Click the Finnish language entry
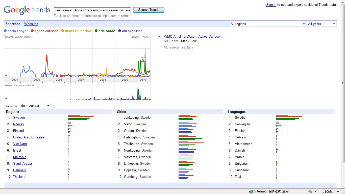The width and height of the screenshot is (345, 194). [x=240, y=131]
